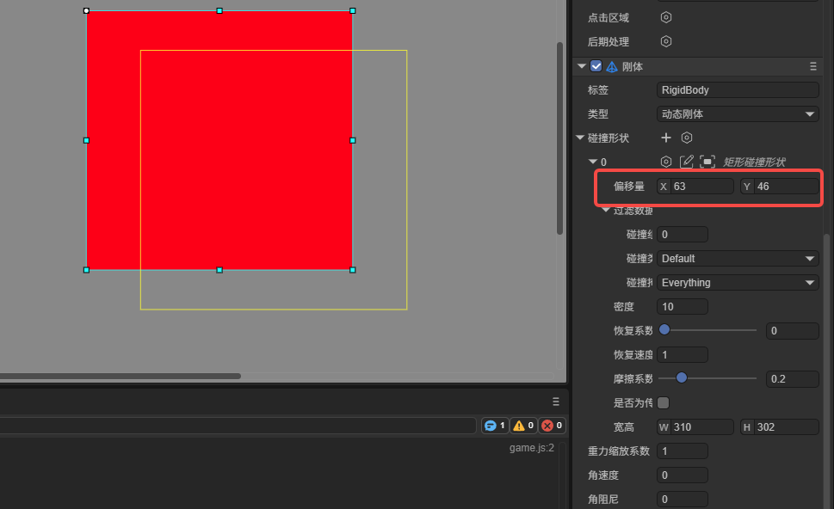Viewport: 834px width, 509px height.
Task: Click the 后期处理 hexagon icon
Action: point(666,41)
